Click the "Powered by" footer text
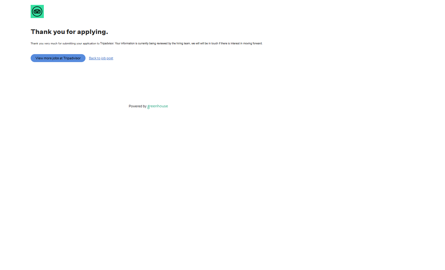The image size is (445, 270). pos(137,106)
